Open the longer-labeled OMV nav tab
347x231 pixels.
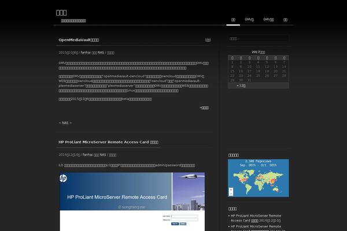[x=268, y=20]
